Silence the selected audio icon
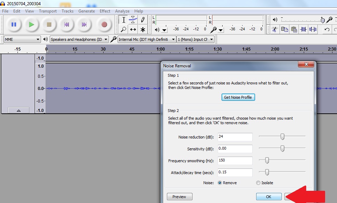Viewport: 337px width, 203px height. [x=313, y=29]
